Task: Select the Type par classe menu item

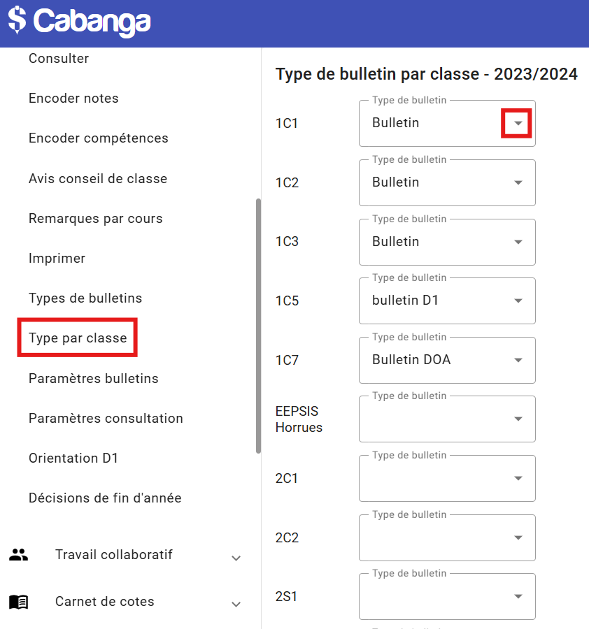Action: [78, 338]
